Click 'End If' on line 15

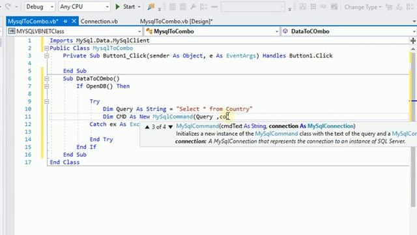point(86,147)
